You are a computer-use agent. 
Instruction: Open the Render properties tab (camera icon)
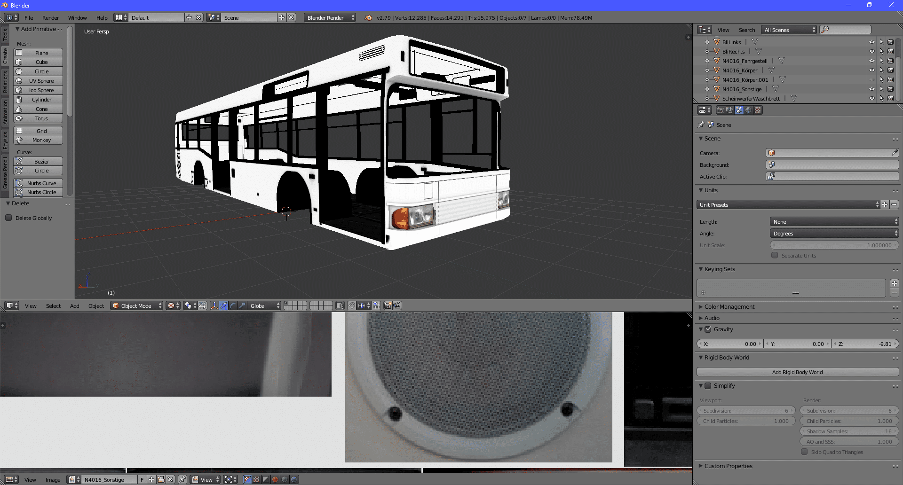pos(720,110)
